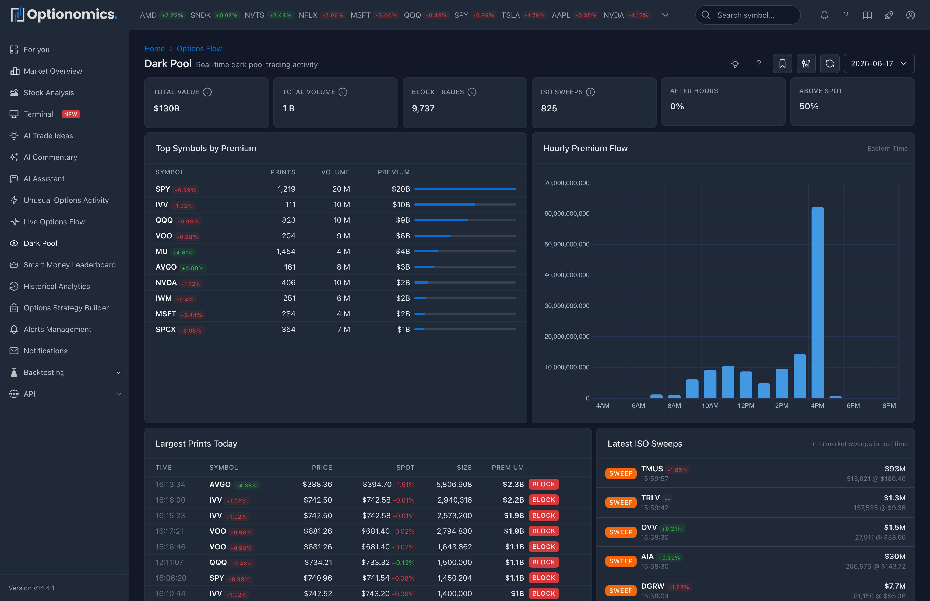Click the 3PM bar in hourly chart
The height and width of the screenshot is (601, 930).
[799, 376]
